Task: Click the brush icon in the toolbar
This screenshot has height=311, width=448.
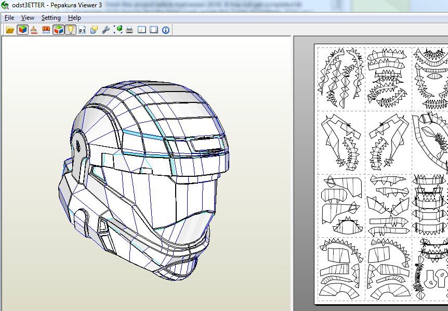Action: point(34,30)
